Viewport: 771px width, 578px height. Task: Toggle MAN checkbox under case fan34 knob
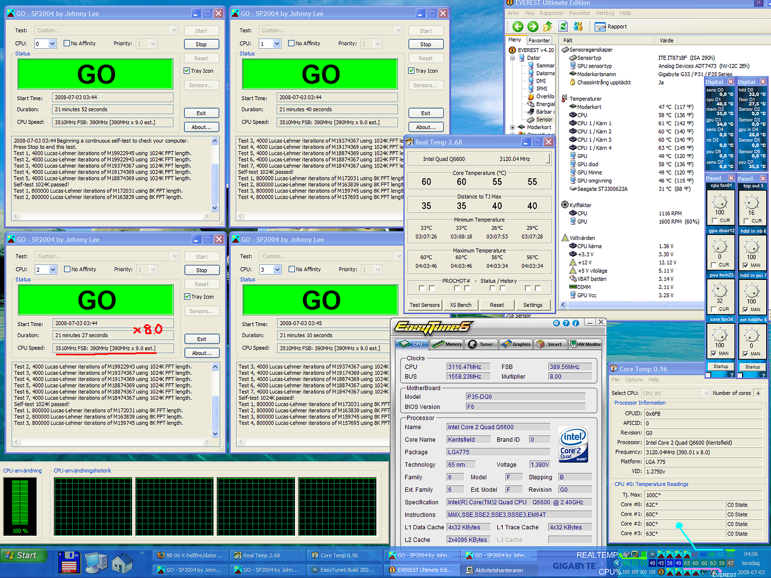pyautogui.click(x=714, y=353)
